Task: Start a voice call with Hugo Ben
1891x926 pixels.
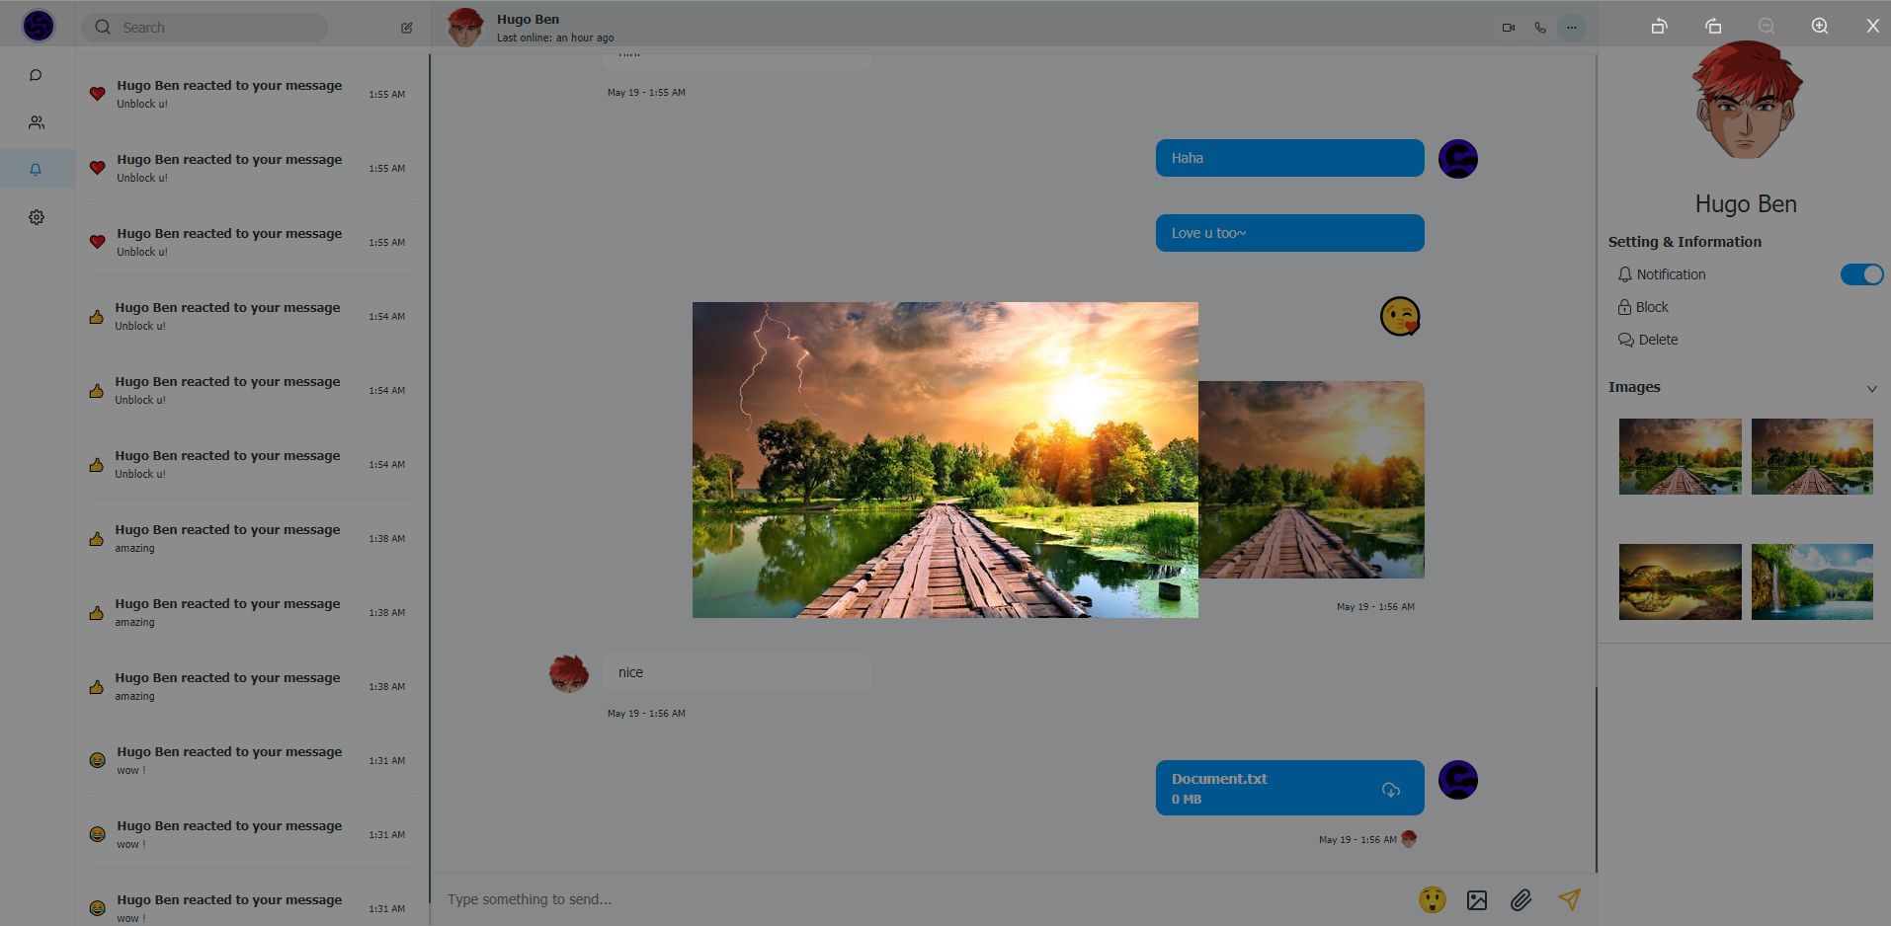Action: click(1539, 28)
